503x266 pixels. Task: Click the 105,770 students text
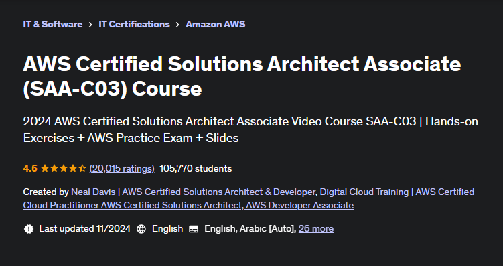(196, 168)
